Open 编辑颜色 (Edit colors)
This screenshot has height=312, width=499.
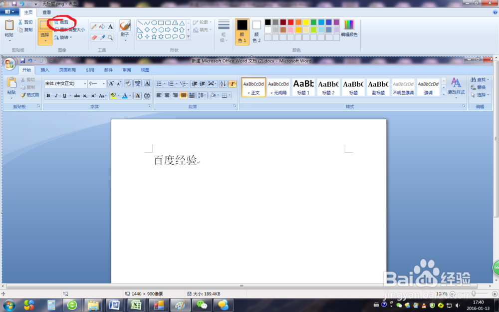[349, 28]
